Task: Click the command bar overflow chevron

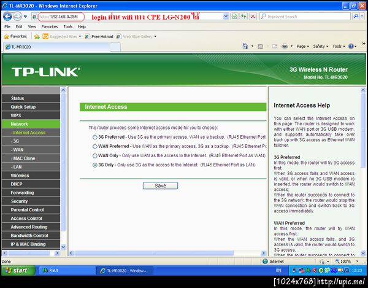Action: tap(364, 44)
